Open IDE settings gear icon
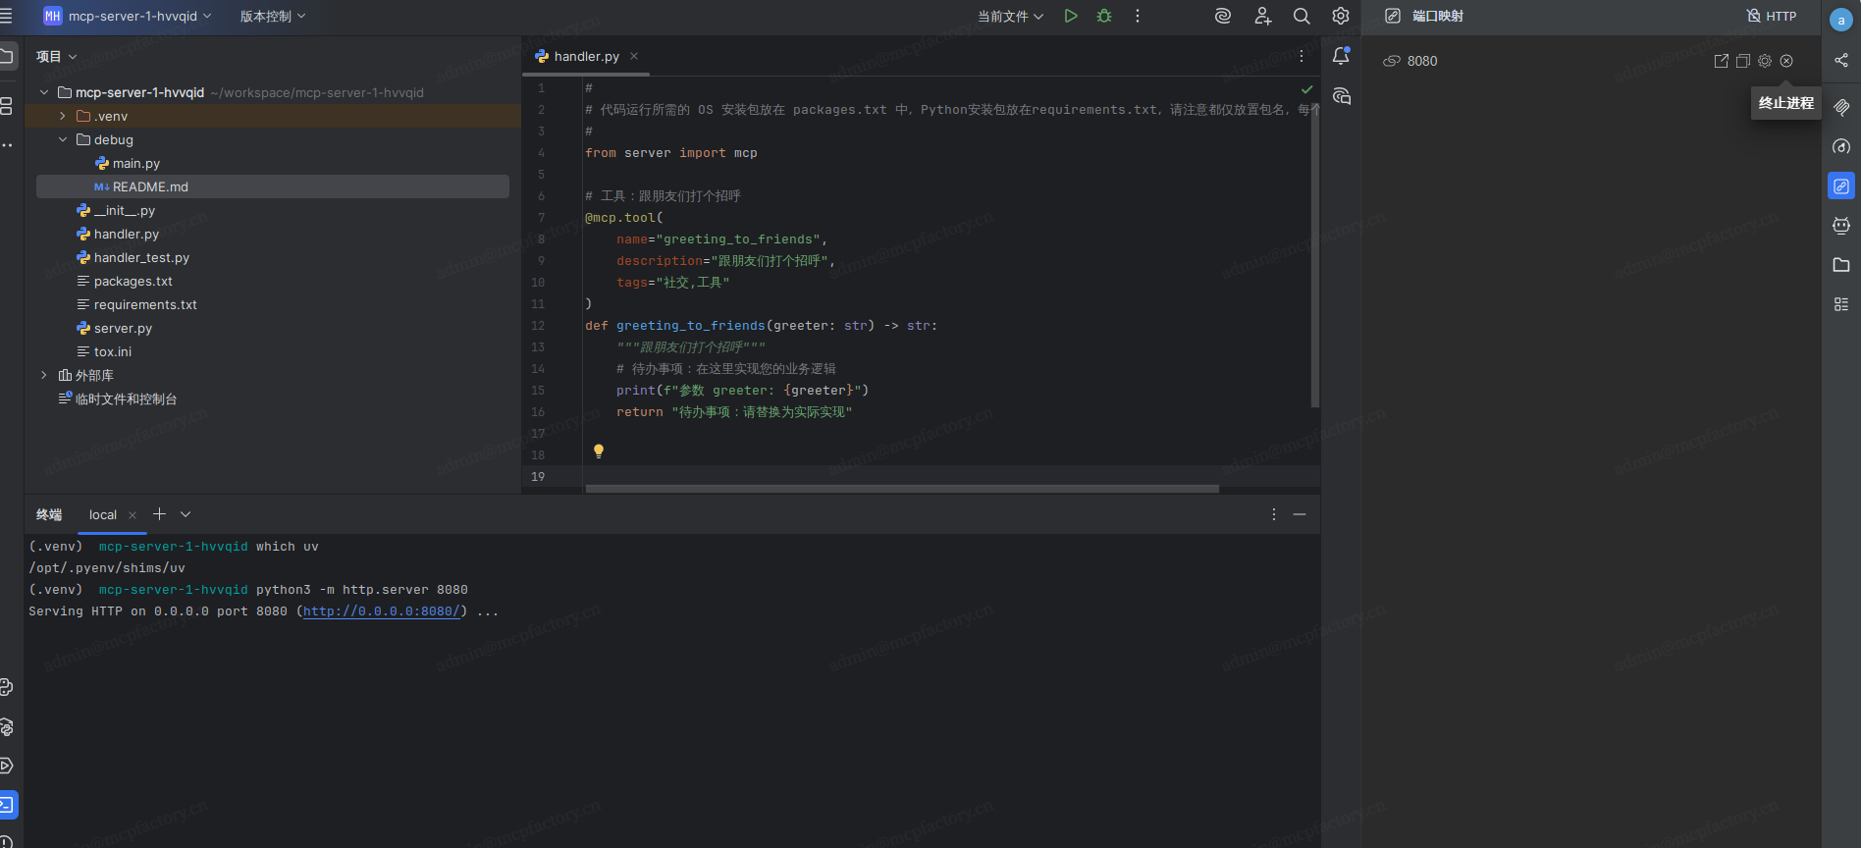The width and height of the screenshot is (1861, 848). point(1341,16)
